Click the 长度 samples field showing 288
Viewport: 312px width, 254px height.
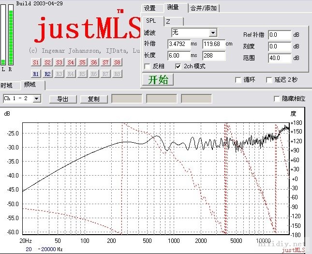[214, 56]
